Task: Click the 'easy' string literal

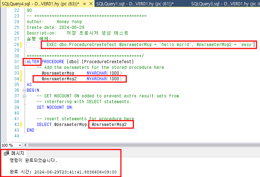Action: tap(246, 45)
